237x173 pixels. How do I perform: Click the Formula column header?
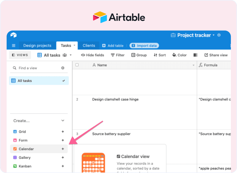click(214, 65)
